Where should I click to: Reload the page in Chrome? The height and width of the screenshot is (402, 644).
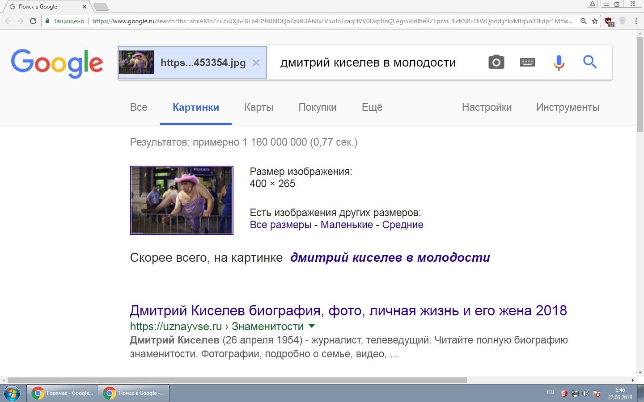tap(33, 21)
